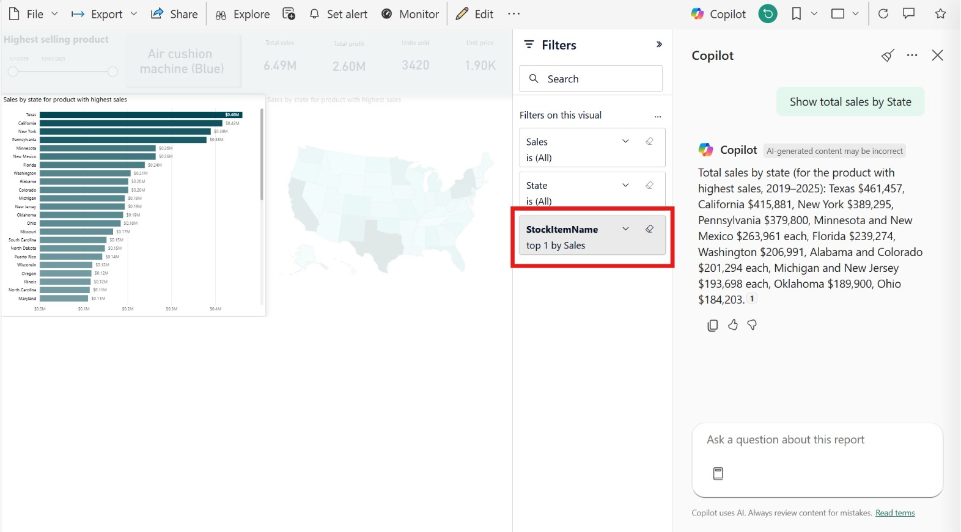Refresh the report visuals
The width and height of the screenshot is (961, 532).
[883, 13]
